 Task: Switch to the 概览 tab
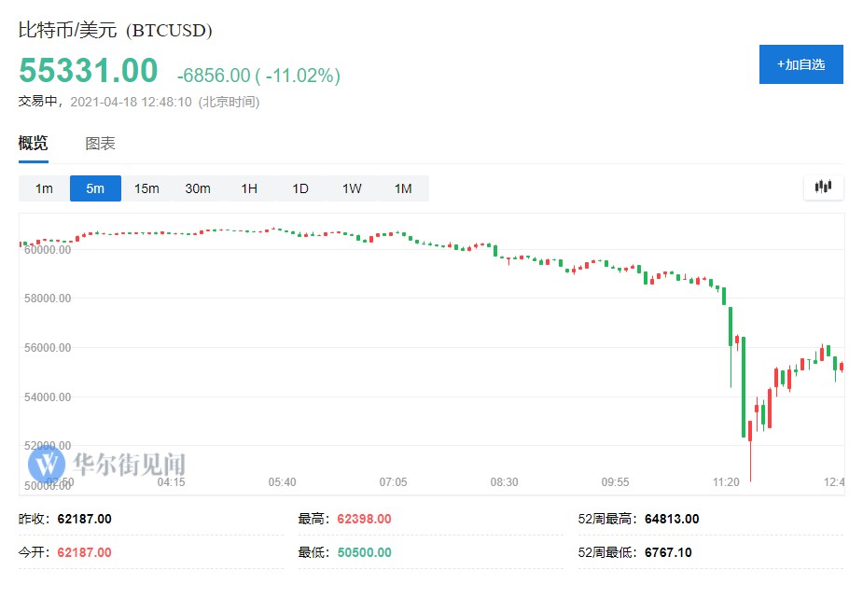tap(33, 144)
